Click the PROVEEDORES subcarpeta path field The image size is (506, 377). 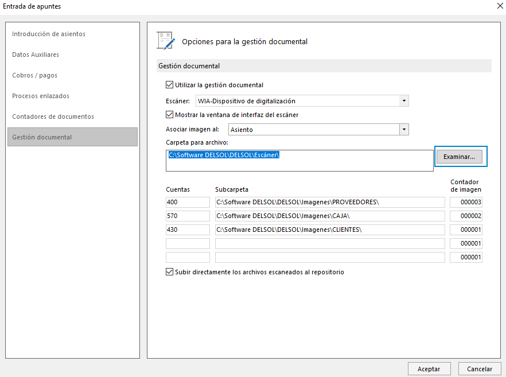click(330, 202)
